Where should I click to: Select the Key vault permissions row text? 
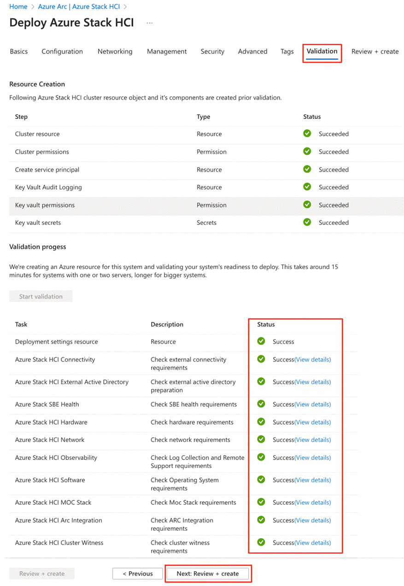pos(45,205)
